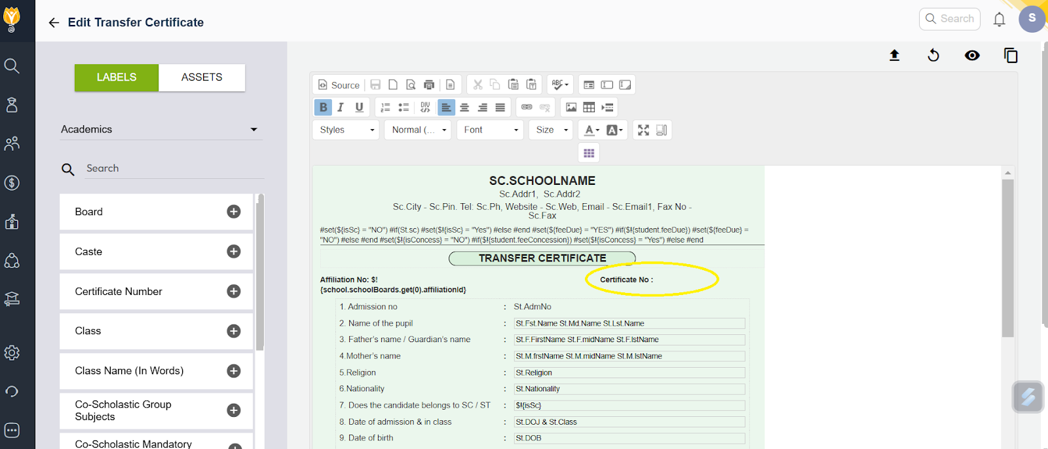Open the notifications bell
This screenshot has width=1048, height=449.
point(999,20)
